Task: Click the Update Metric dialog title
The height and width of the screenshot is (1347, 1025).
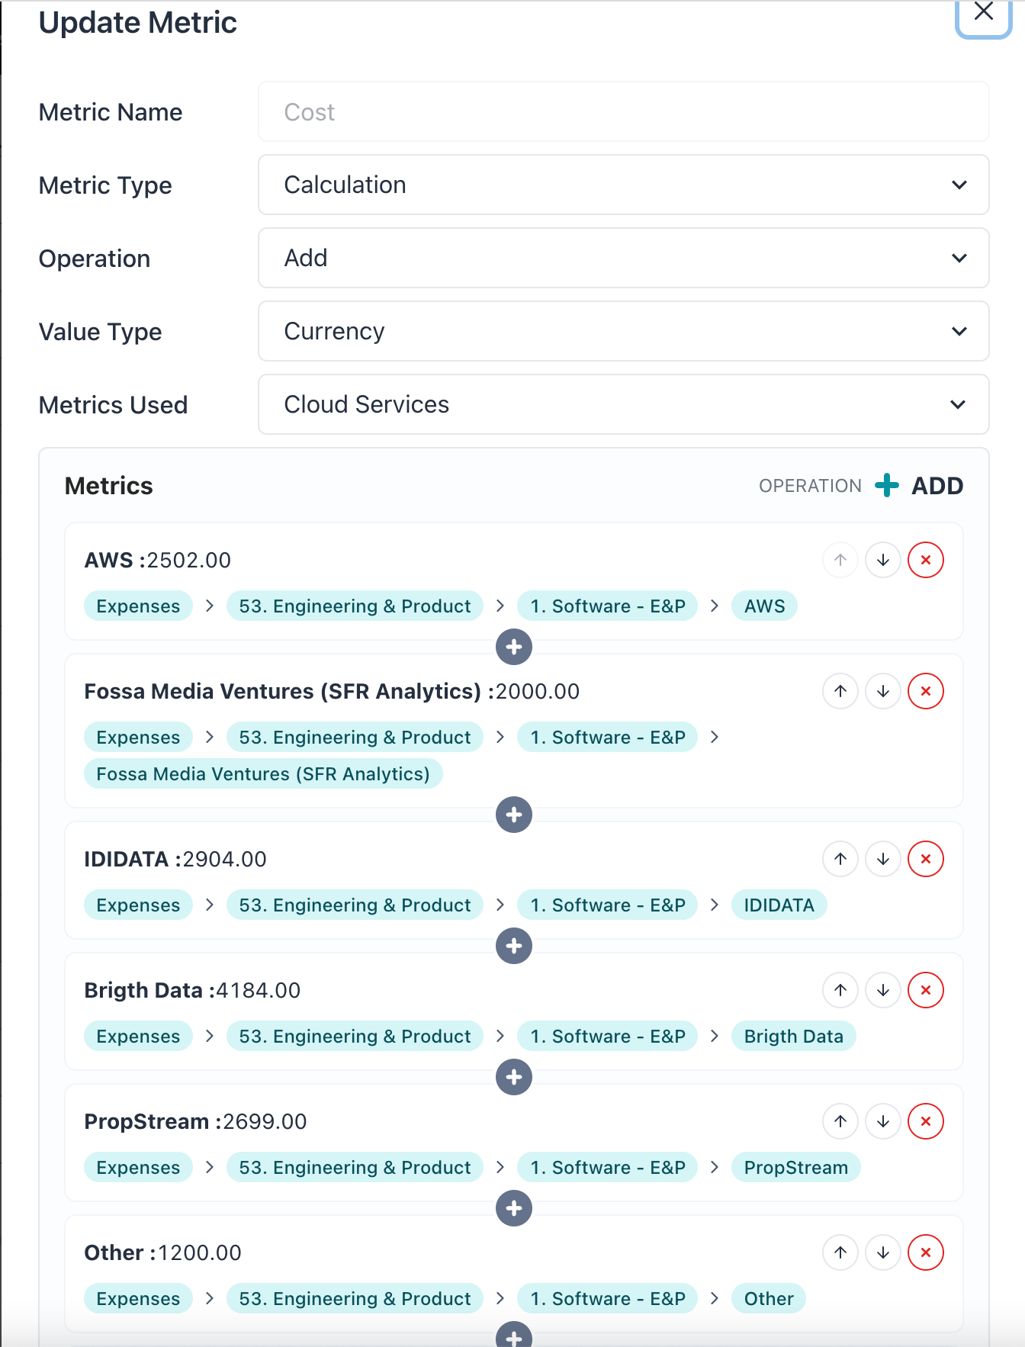Action: pyautogui.click(x=138, y=22)
